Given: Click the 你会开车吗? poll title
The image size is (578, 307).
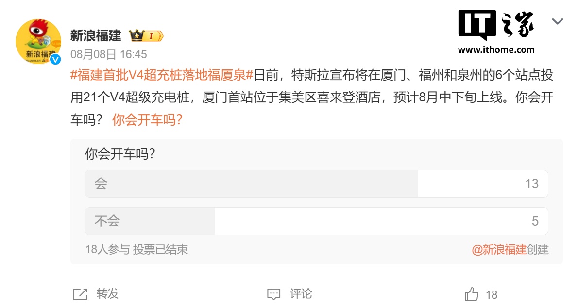Looking at the screenshot, I should pyautogui.click(x=120, y=154).
